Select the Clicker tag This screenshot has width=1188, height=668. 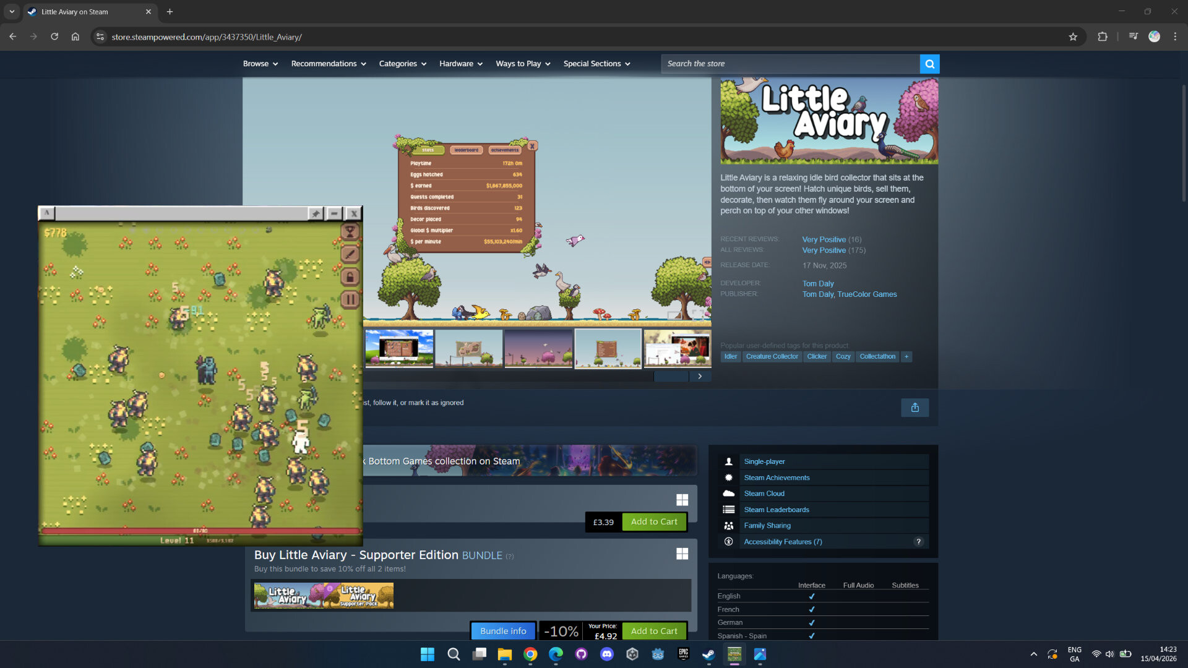pos(817,357)
